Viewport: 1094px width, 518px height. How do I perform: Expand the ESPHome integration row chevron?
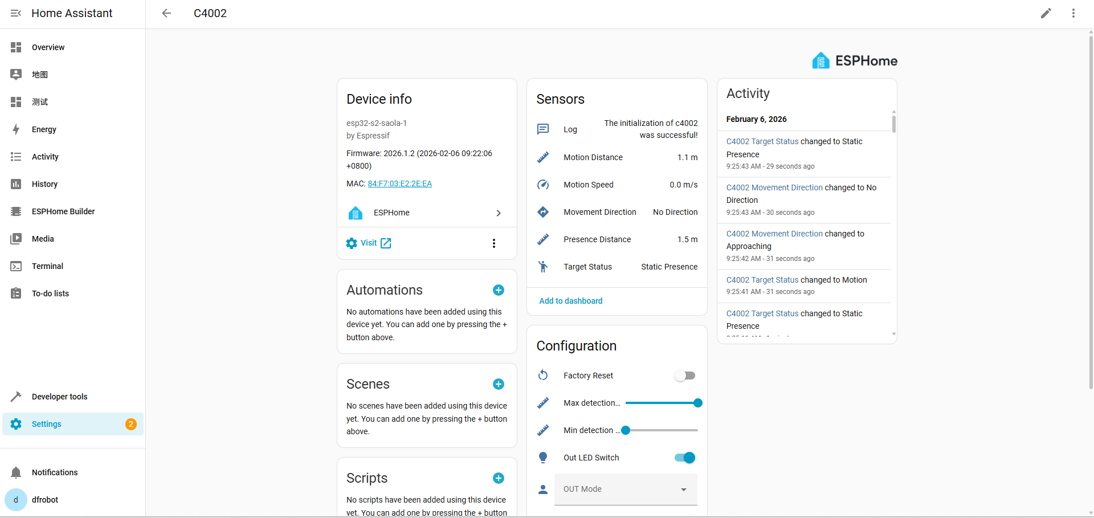pos(498,213)
